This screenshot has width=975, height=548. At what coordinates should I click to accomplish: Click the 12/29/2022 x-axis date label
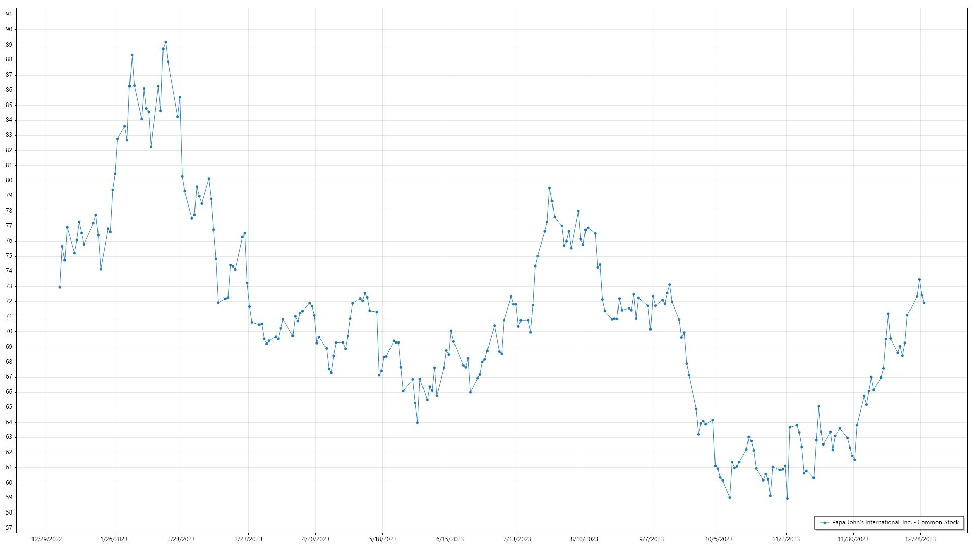(x=47, y=539)
